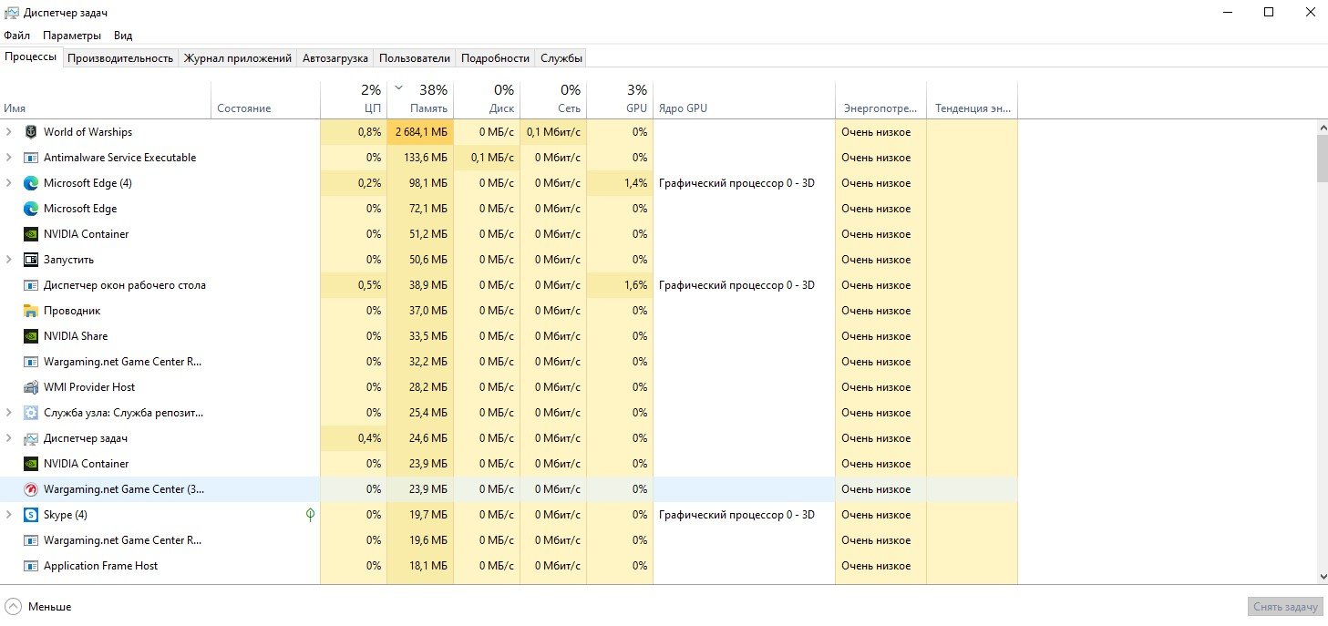Expand the Microsoft Edge (4) process group

[9, 183]
